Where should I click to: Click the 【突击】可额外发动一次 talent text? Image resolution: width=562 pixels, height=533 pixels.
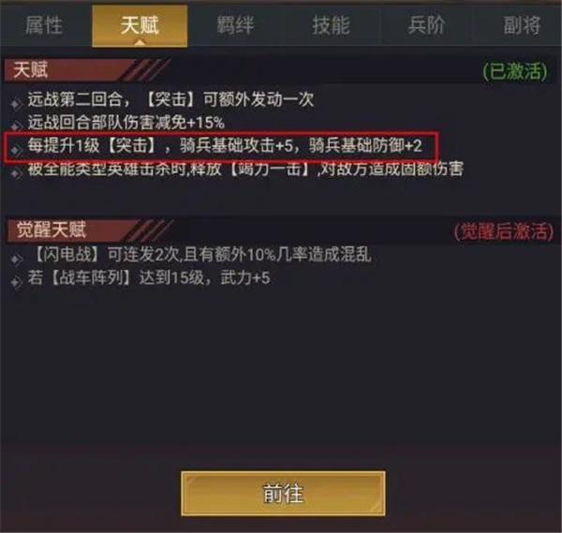(x=229, y=99)
